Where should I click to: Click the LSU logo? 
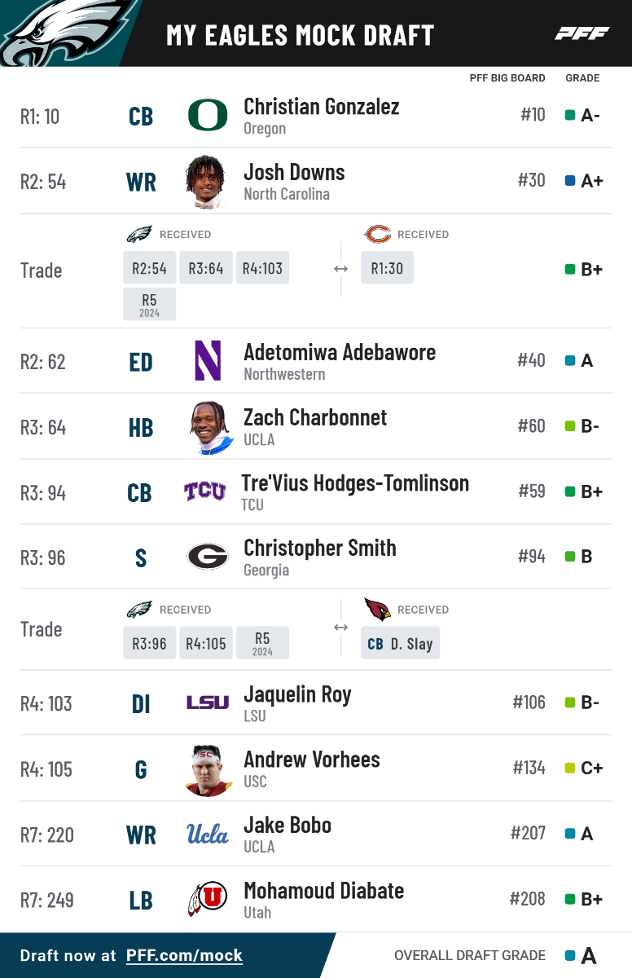click(208, 703)
